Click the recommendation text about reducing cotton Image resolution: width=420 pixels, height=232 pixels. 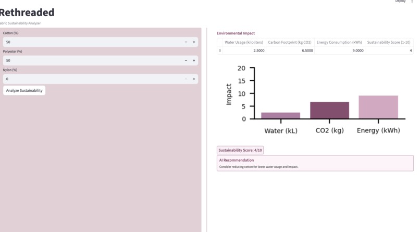coord(259,167)
